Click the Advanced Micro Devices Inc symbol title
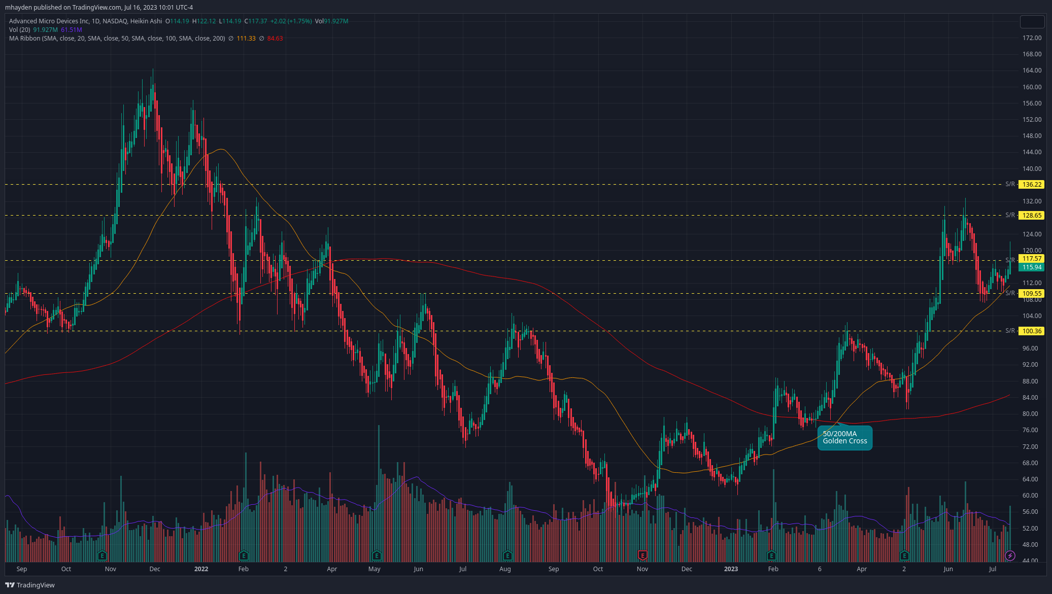1052x594 pixels. [x=85, y=21]
